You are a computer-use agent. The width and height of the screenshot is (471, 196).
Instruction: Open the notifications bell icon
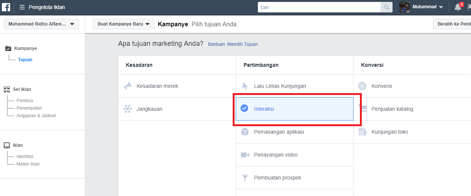tap(458, 7)
